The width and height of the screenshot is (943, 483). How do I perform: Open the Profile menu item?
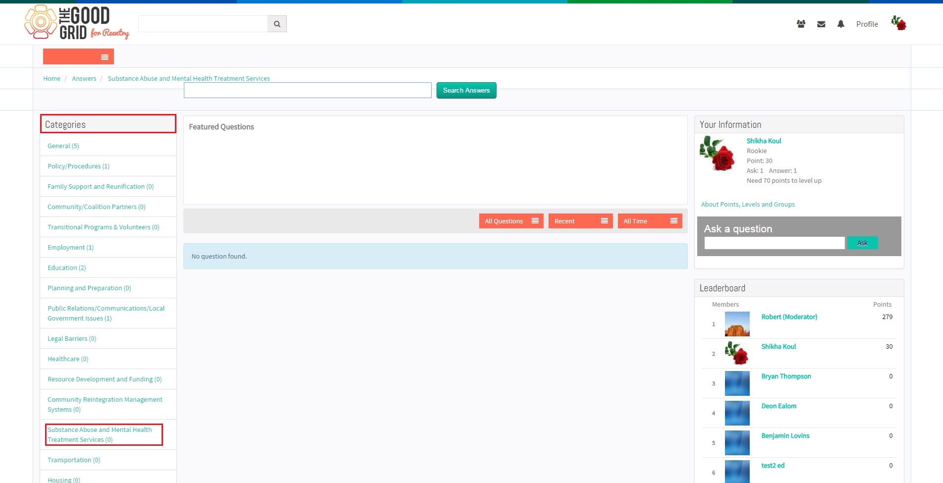coord(867,24)
